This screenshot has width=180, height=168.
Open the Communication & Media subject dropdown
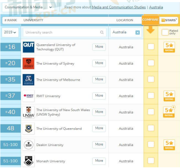click(28, 7)
